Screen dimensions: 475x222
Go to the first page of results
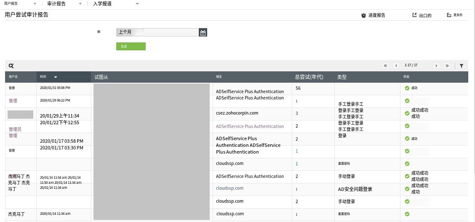point(385,66)
